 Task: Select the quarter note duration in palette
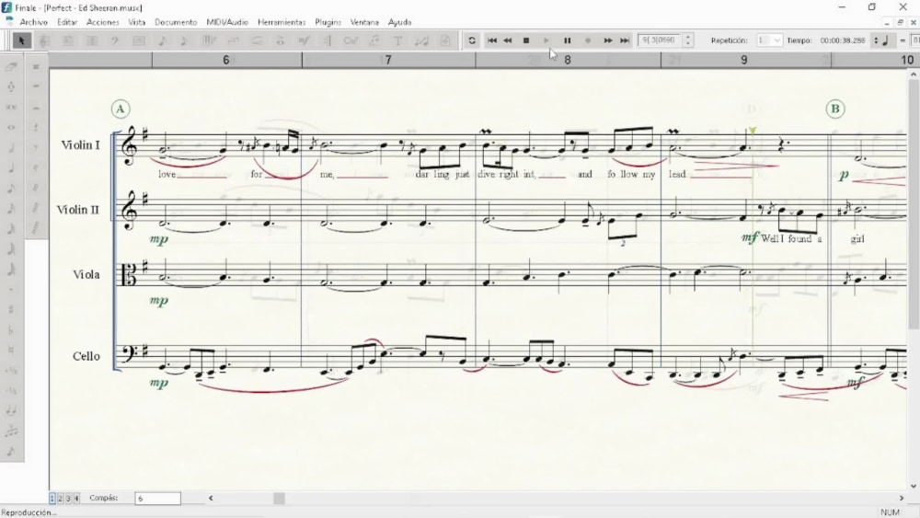(11, 167)
